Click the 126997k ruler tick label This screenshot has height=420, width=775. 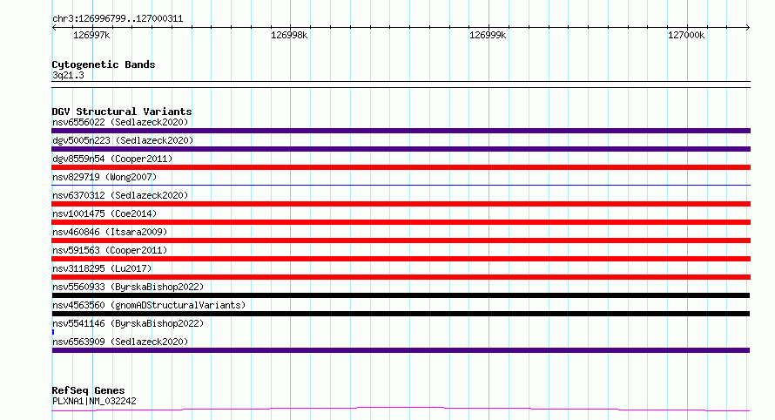point(91,35)
